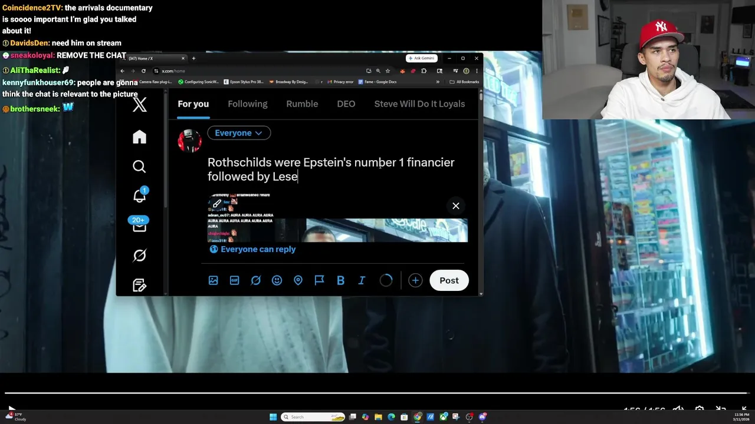Expand hidden bookmarks chevron
Screen dimensions: 755x424
[438, 82]
